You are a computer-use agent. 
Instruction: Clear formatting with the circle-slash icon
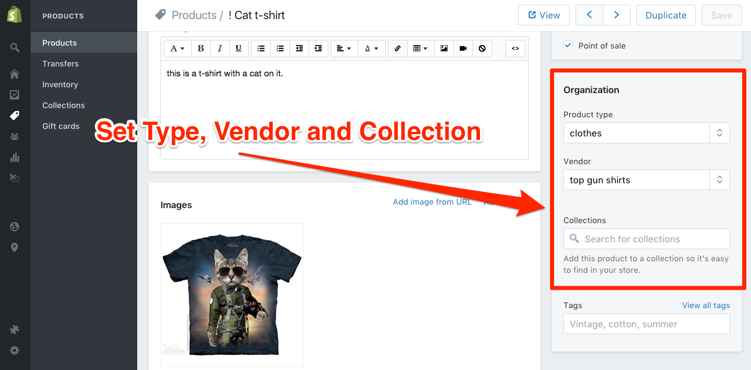482,49
